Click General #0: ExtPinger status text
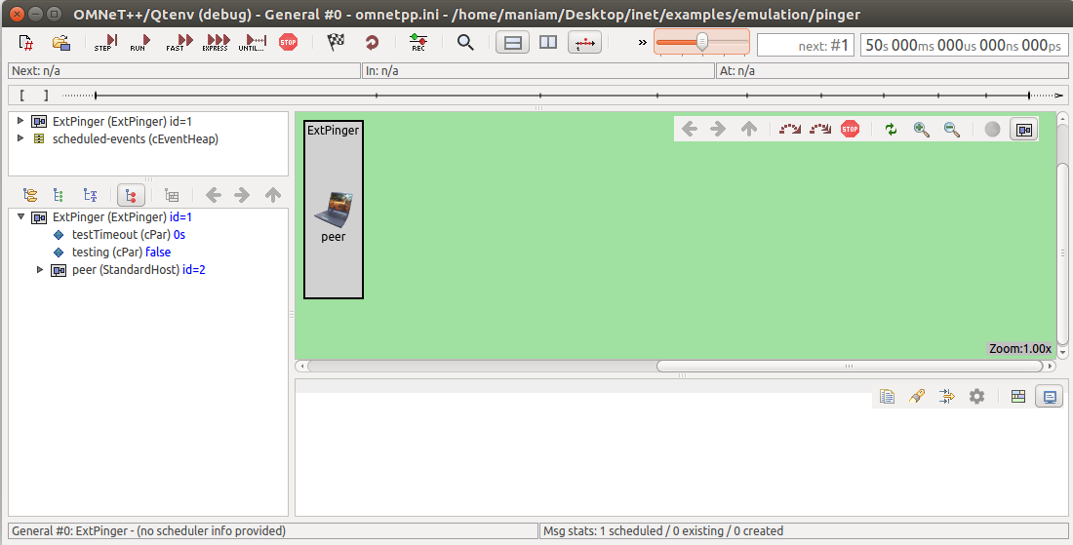Image resolution: width=1073 pixels, height=545 pixels. [148, 530]
